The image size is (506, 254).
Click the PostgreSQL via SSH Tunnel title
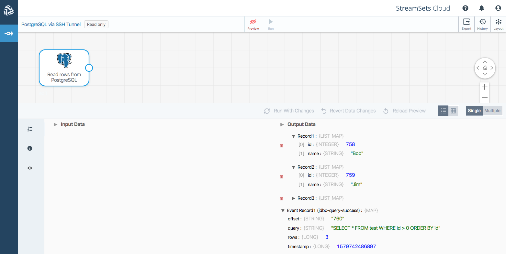pyautogui.click(x=51, y=24)
